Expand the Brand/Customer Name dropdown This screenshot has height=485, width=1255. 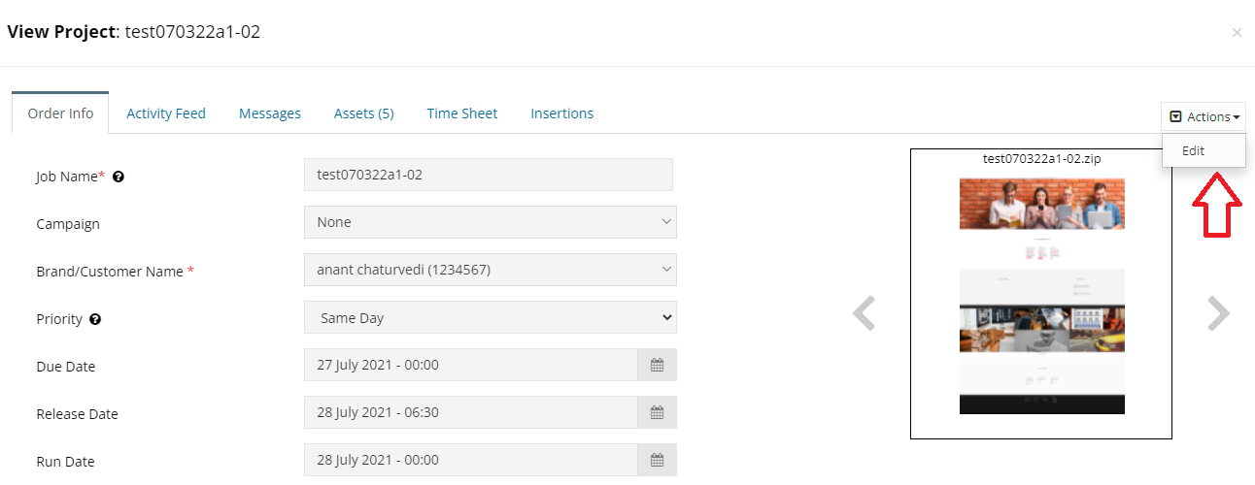491,270
